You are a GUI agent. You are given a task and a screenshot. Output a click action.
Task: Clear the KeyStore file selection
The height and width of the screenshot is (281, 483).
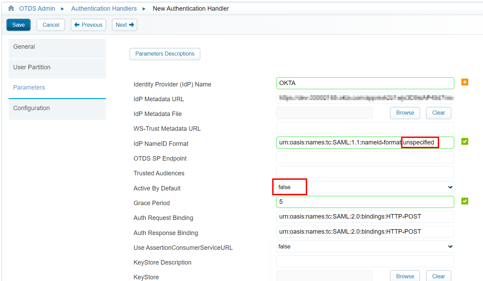(438, 276)
